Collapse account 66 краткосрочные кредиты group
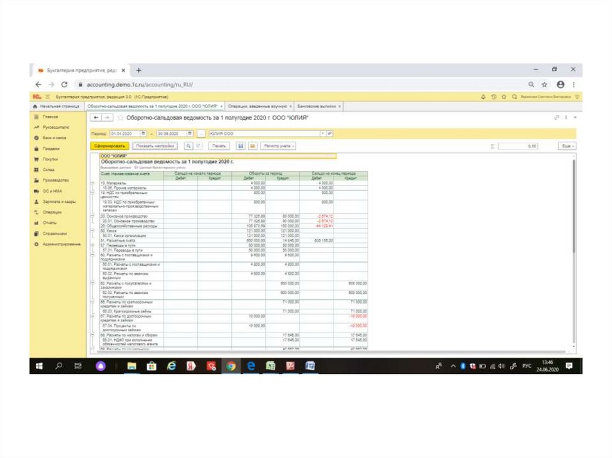The image size is (612, 458). 93,302
